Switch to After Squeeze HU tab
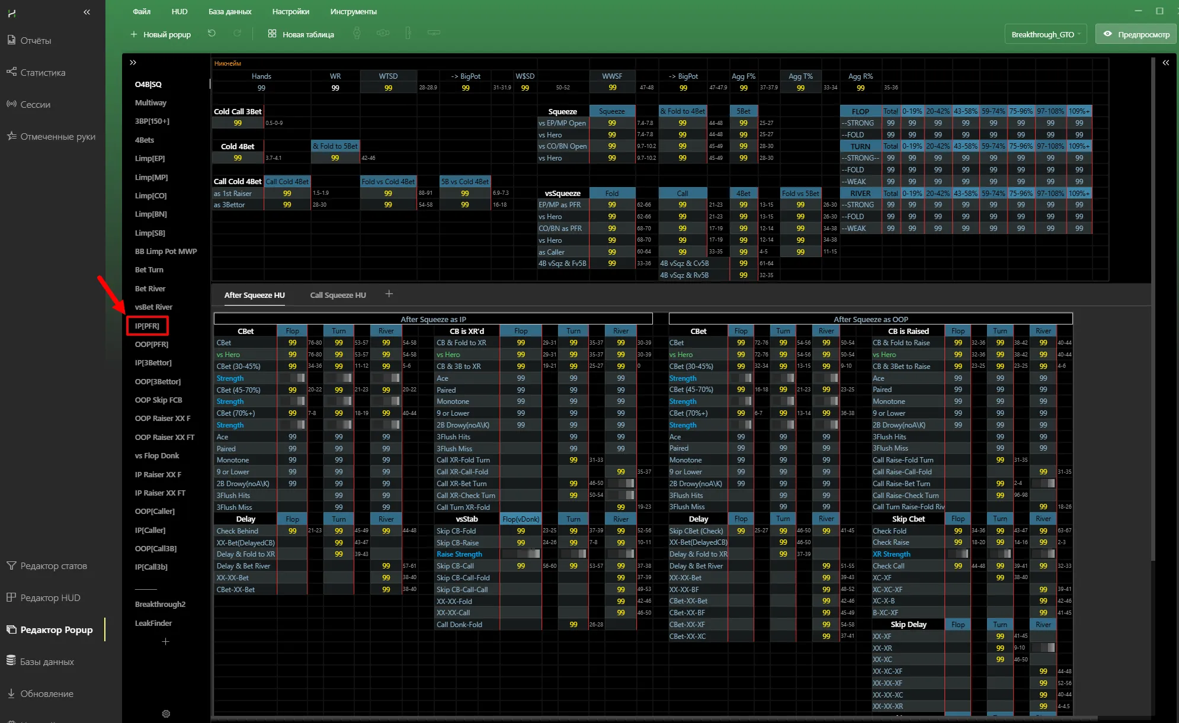The width and height of the screenshot is (1179, 723). pos(255,295)
